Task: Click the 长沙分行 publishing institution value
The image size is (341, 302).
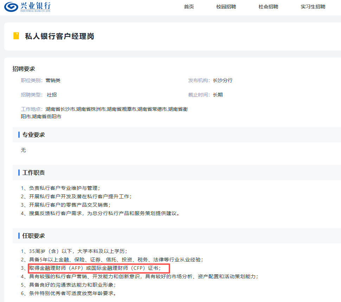Action: [x=223, y=80]
